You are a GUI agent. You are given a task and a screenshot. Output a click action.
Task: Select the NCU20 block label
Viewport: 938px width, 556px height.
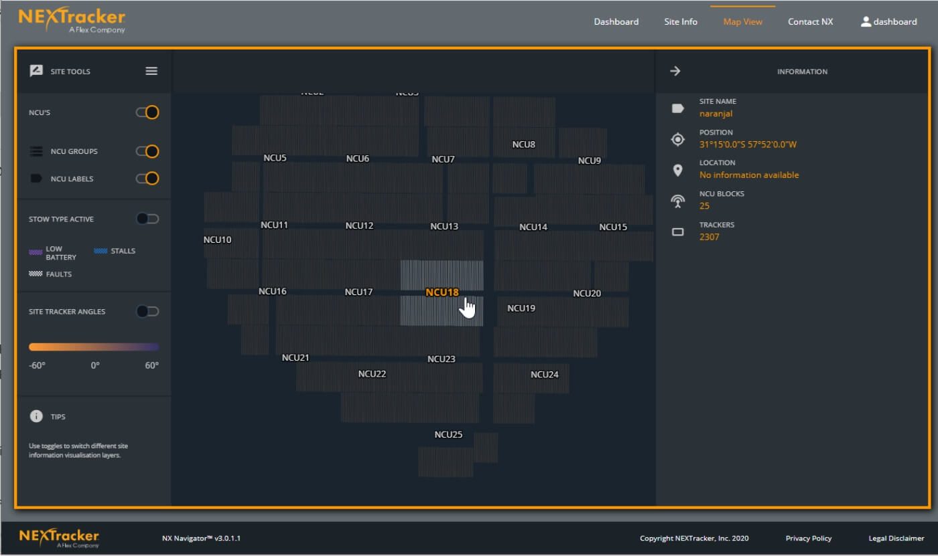(587, 293)
